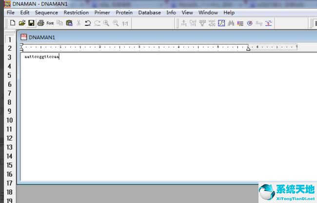Select channel number 10 in left panel
The width and height of the screenshot is (317, 203).
[x=9, y=120]
